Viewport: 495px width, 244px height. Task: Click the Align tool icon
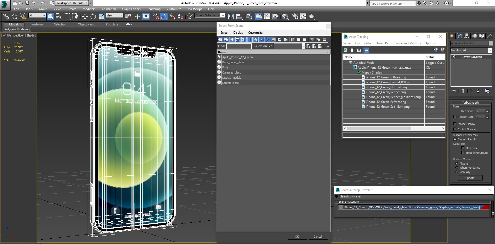pyautogui.click(x=239, y=16)
